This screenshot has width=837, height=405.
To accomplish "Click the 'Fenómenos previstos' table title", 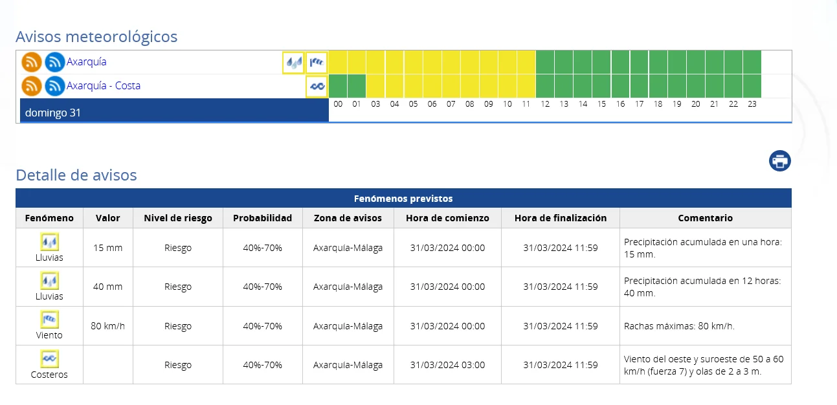I will pos(403,199).
